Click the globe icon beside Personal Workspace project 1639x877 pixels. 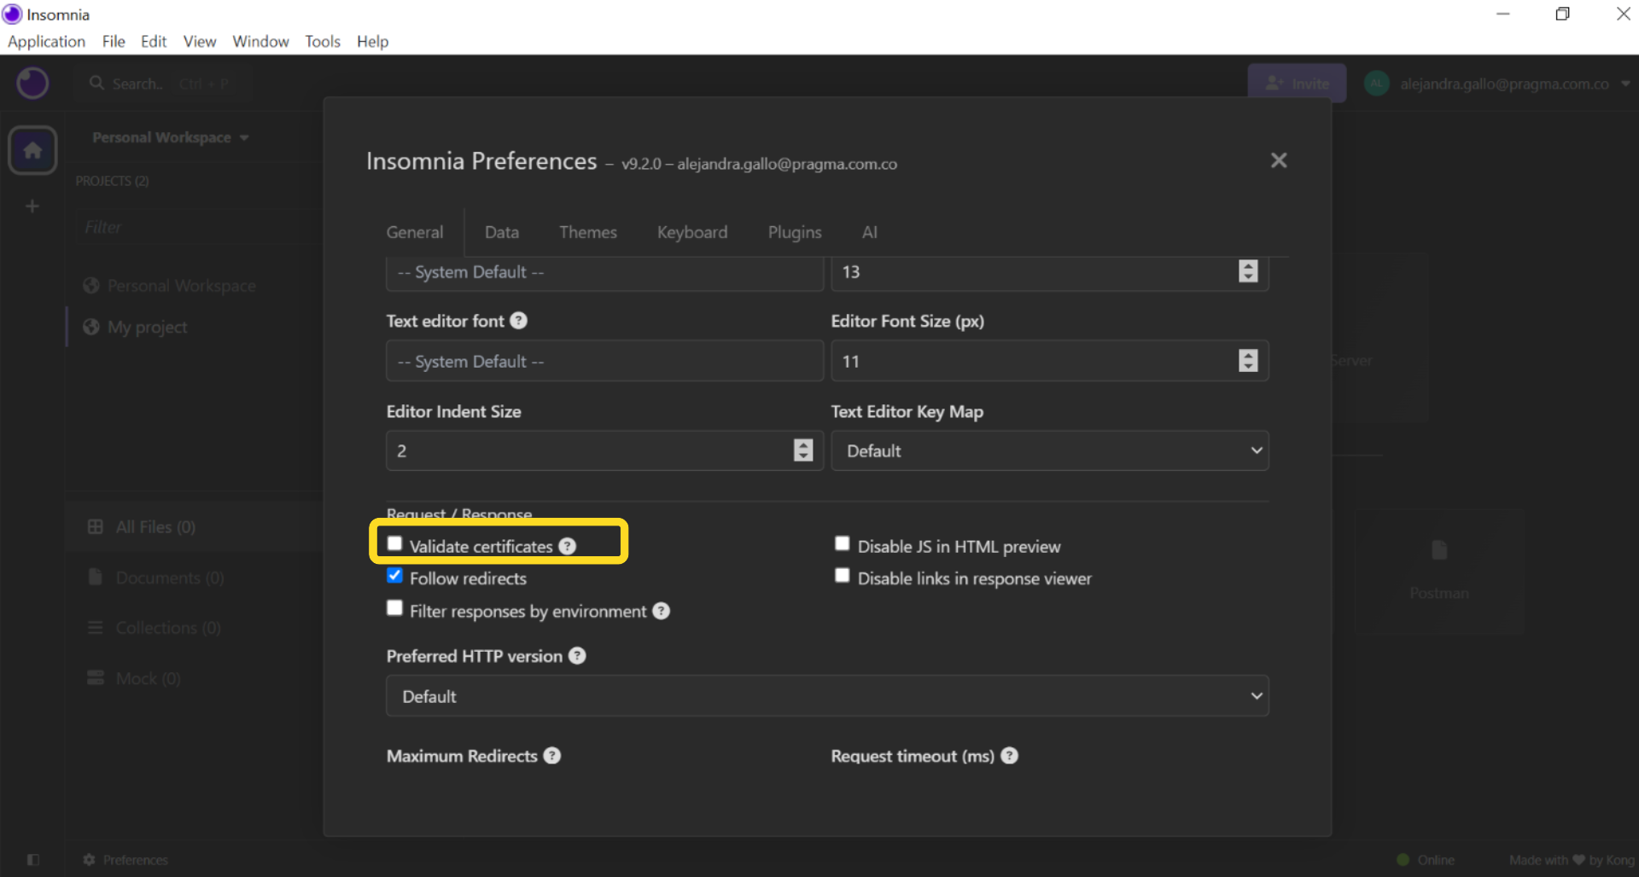[x=91, y=286]
